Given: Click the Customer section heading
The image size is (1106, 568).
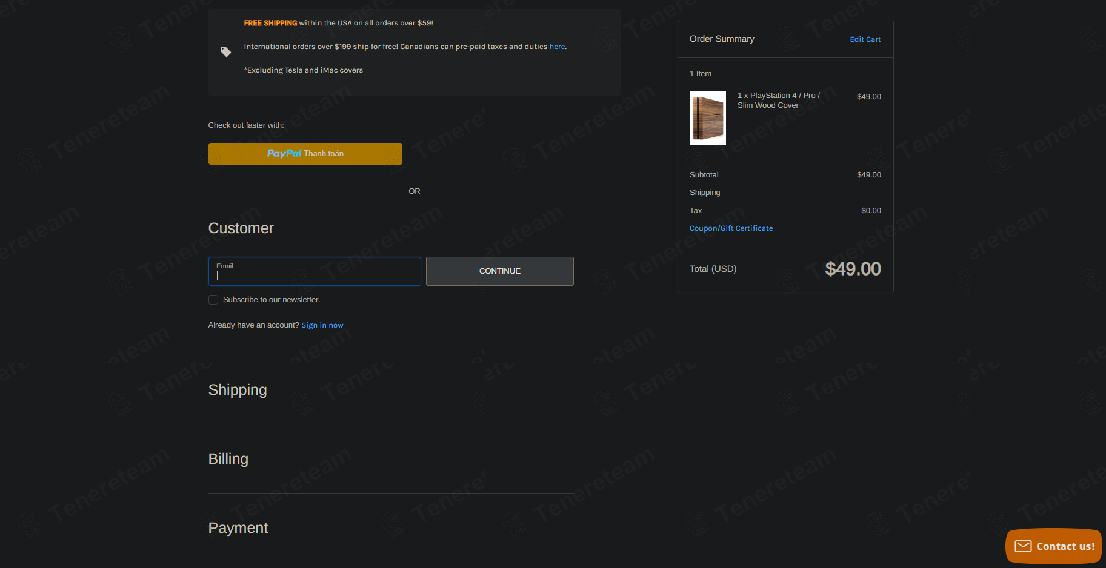Looking at the screenshot, I should click(x=241, y=228).
